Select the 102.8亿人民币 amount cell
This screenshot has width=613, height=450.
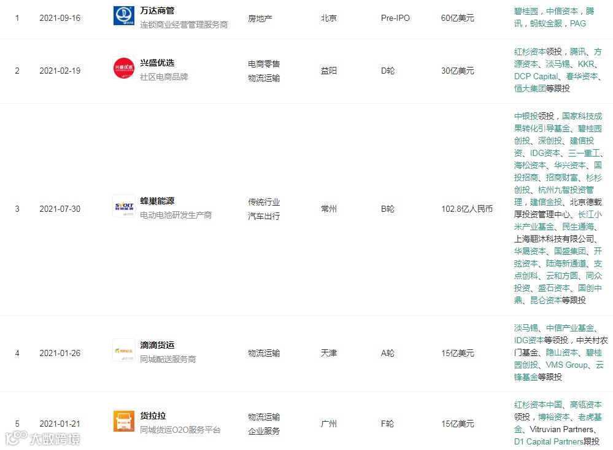[x=467, y=209]
